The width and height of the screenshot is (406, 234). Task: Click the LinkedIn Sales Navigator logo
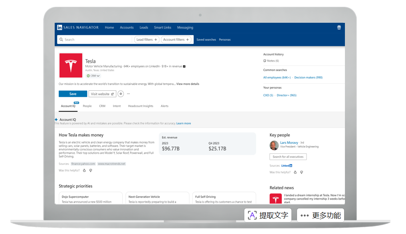[78, 28]
